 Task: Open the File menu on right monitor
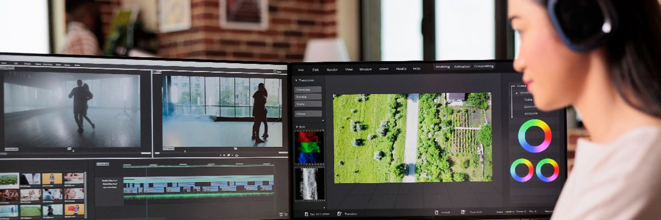[301, 70]
